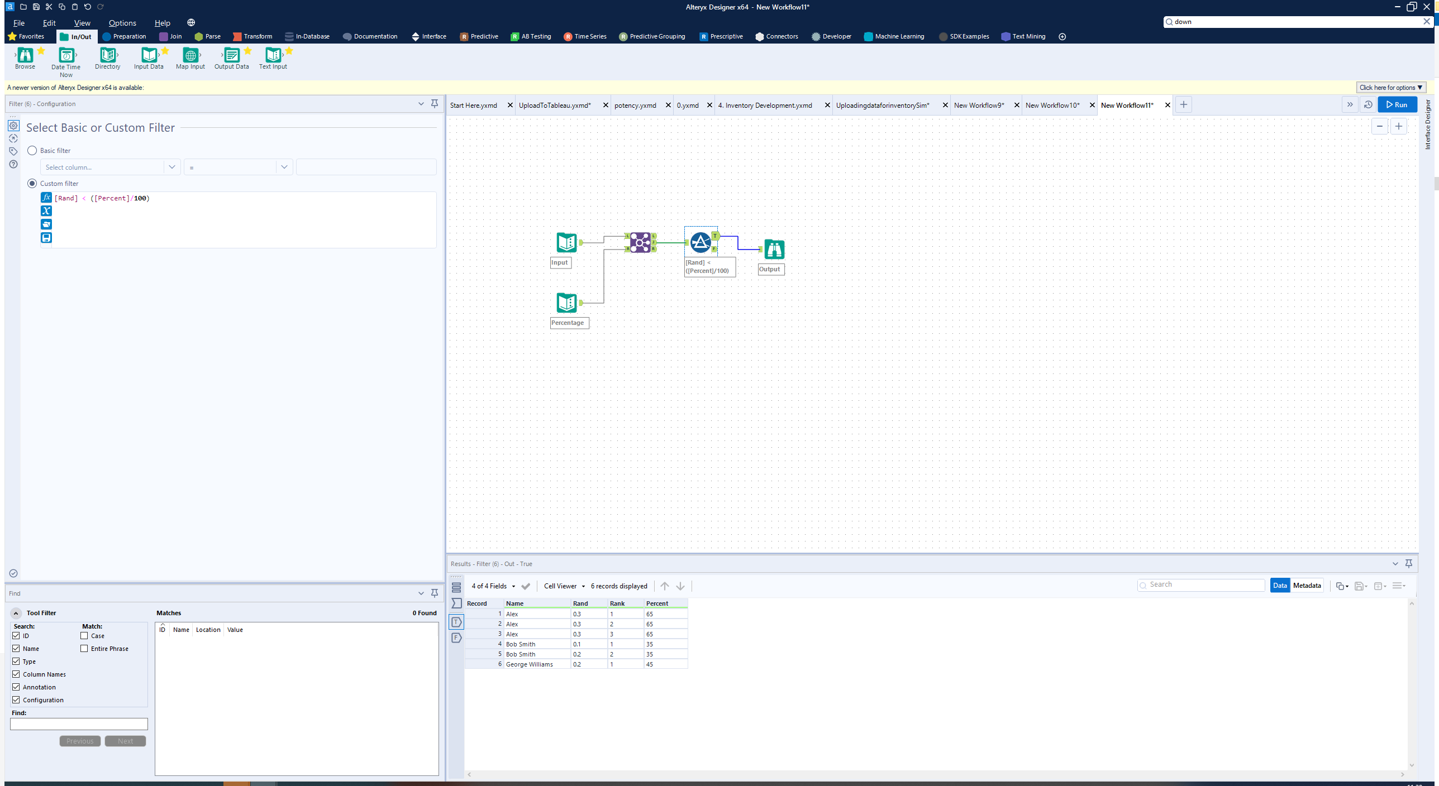The width and height of the screenshot is (1439, 786).
Task: Select the Basic filter radio button
Action: point(32,150)
